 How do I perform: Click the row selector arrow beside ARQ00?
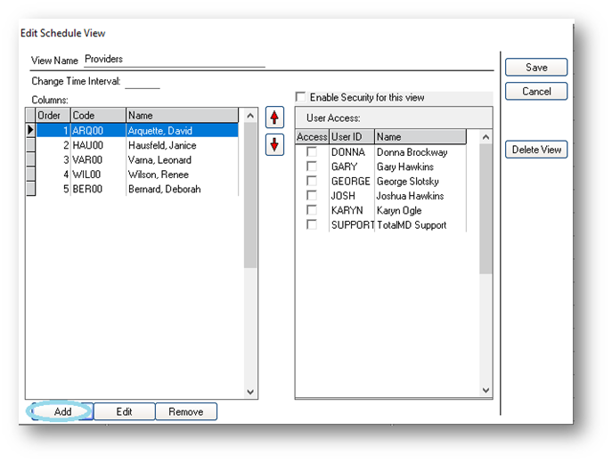[30, 130]
